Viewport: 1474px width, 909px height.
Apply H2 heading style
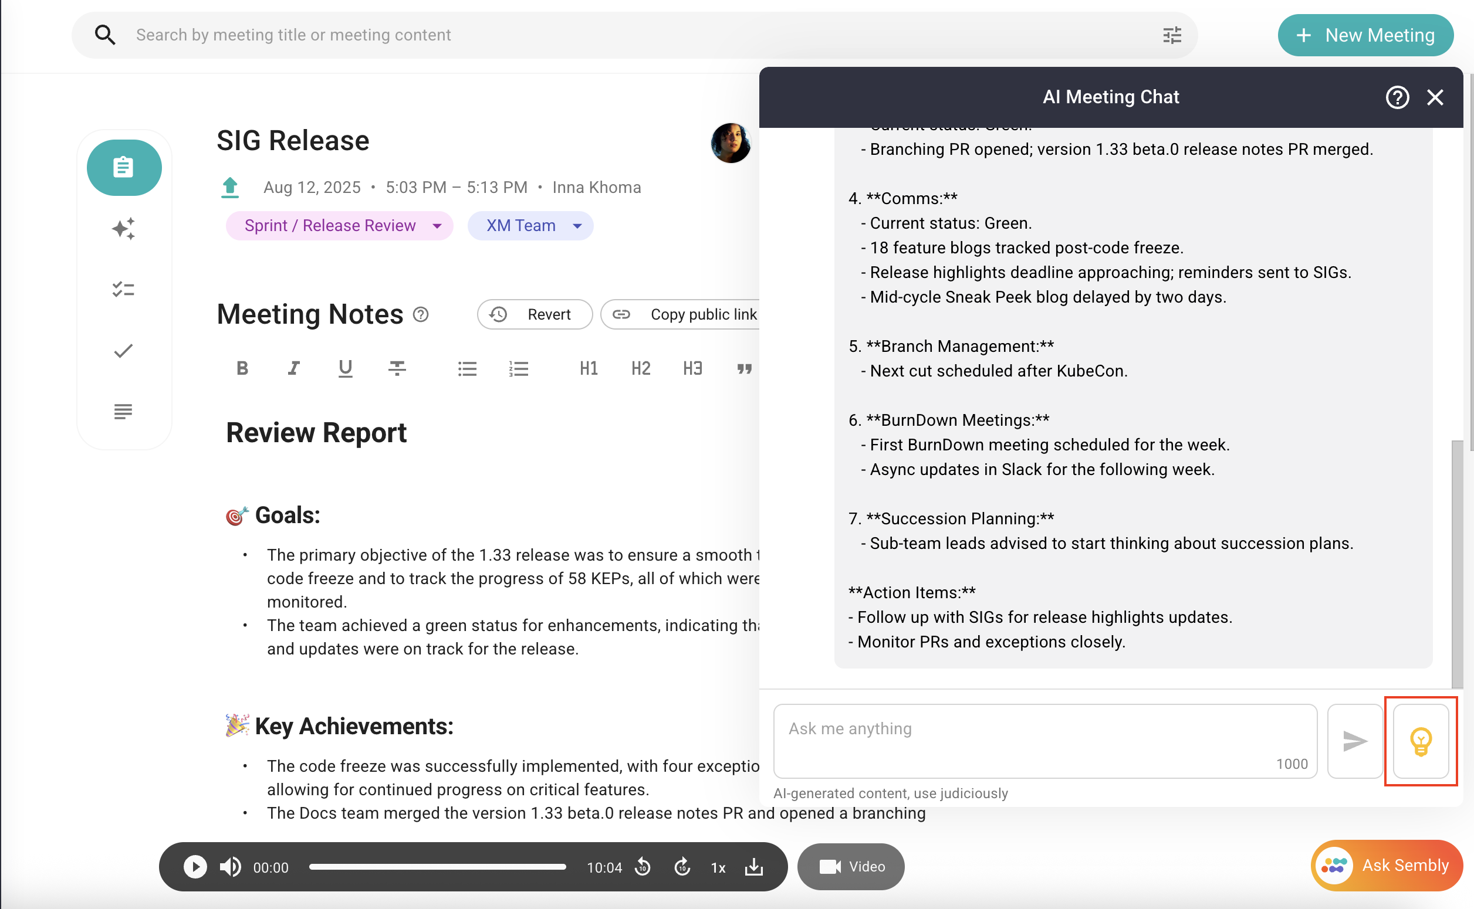point(641,368)
